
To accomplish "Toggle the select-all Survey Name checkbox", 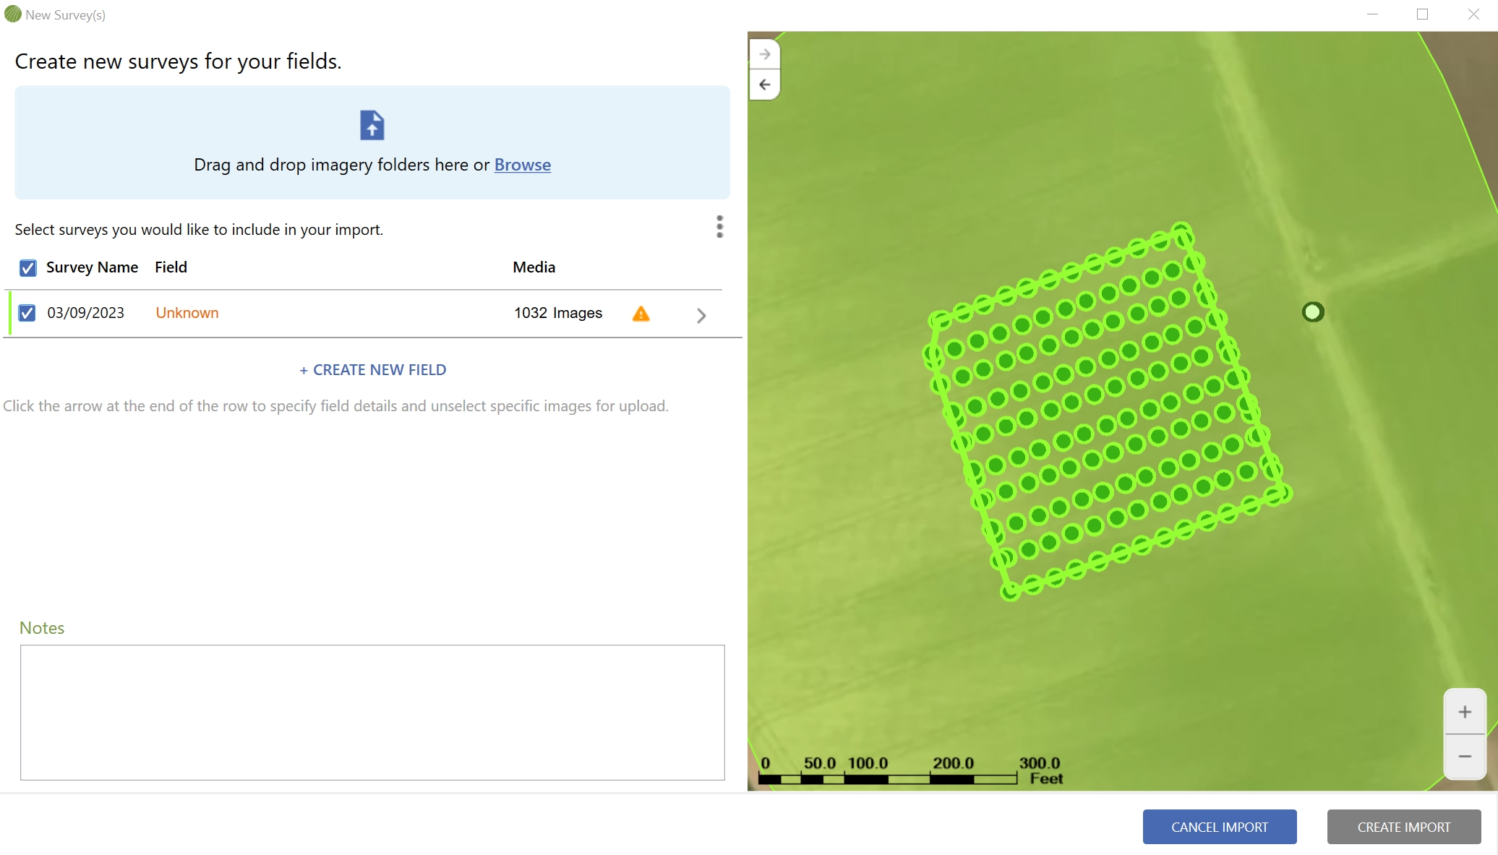I will pos(27,268).
